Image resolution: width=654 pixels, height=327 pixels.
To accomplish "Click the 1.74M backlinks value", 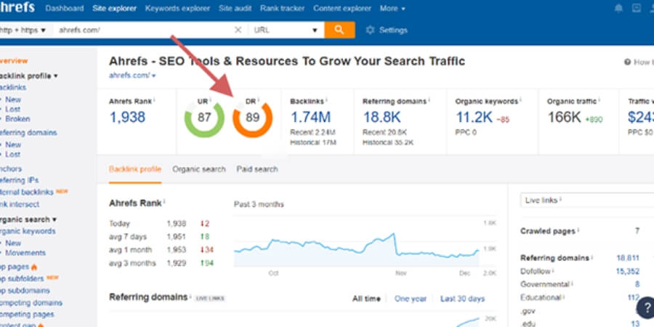I will pos(310,117).
